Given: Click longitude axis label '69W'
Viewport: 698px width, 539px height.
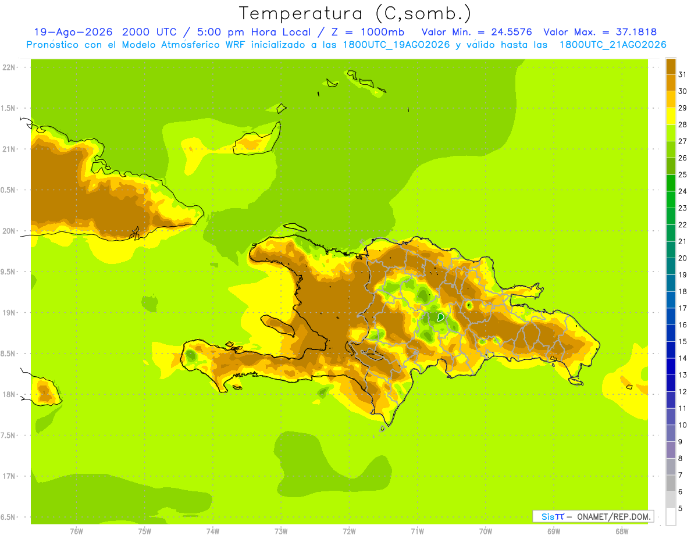Looking at the screenshot, I should click(x=554, y=531).
